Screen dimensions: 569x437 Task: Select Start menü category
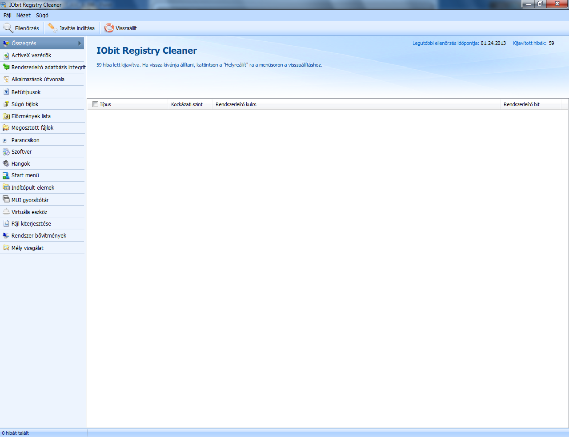[x=43, y=175]
